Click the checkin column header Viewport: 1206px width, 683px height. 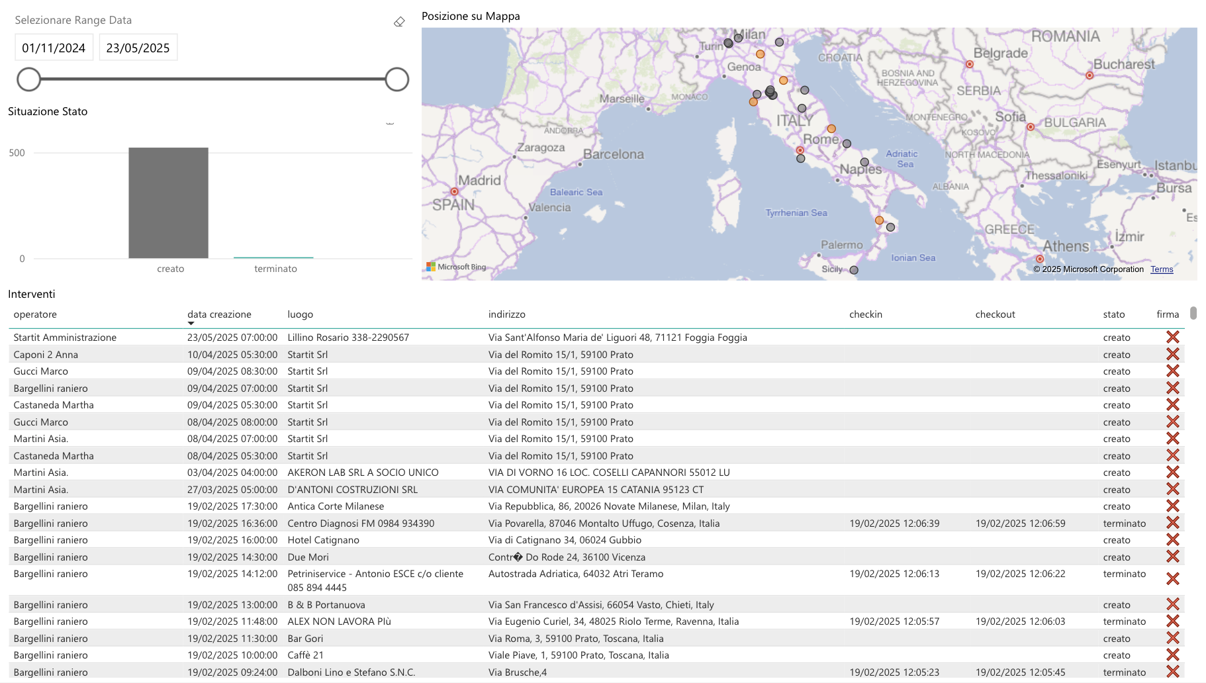[x=866, y=314]
